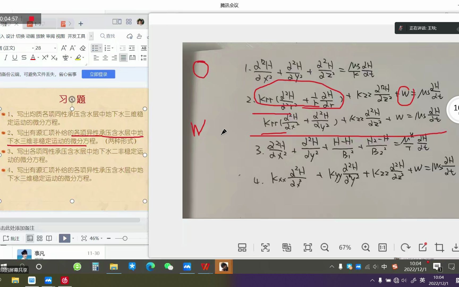Open the line spacing options
This screenshot has width=459, height=287.
click(143, 57)
